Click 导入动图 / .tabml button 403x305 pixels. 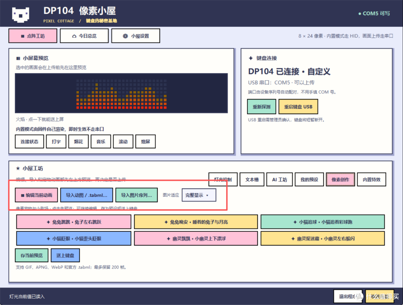tap(86, 195)
